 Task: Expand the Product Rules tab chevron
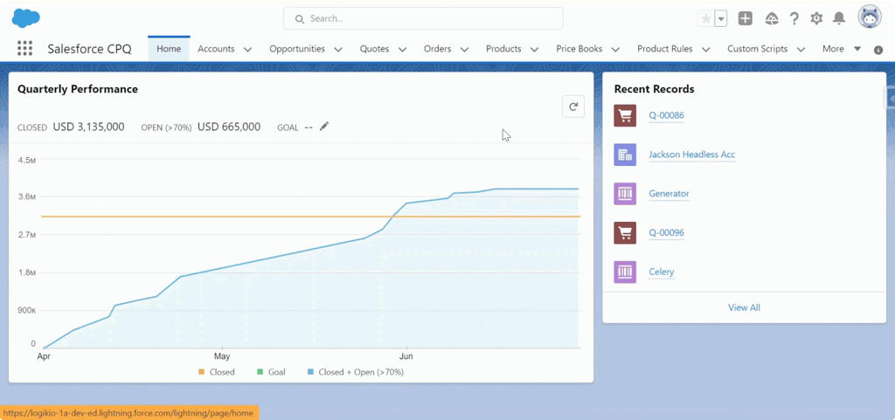[706, 50]
